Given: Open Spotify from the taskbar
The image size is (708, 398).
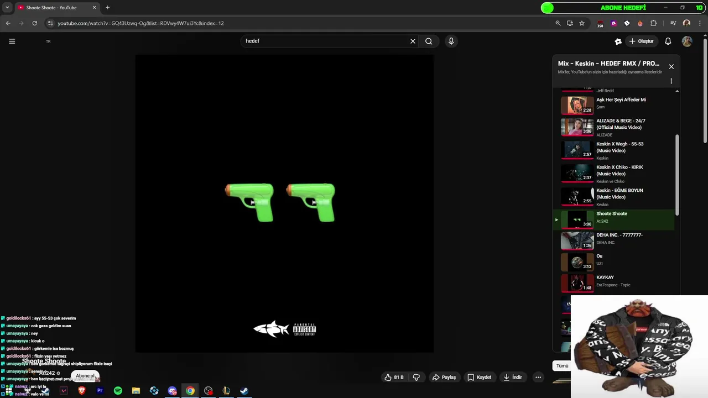Looking at the screenshot, I should coord(118,391).
